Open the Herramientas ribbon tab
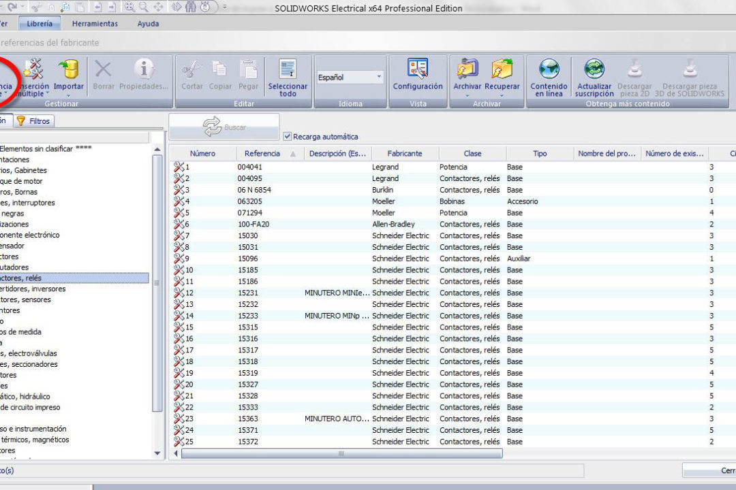The width and height of the screenshot is (736, 490). 95,23
